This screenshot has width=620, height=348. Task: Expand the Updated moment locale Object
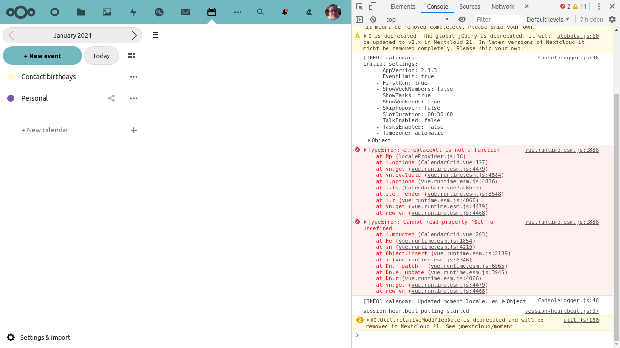[504, 301]
